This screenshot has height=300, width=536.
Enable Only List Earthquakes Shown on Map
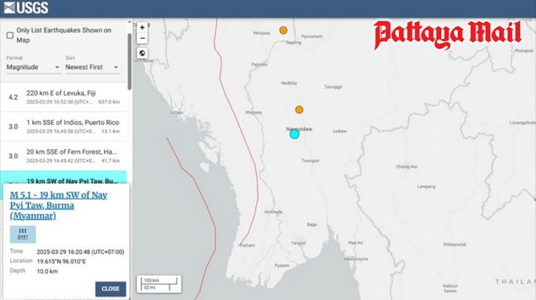point(10,35)
